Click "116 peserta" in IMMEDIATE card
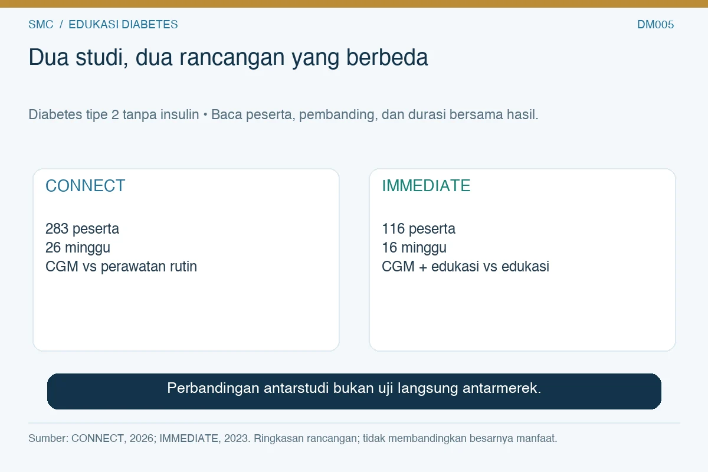This screenshot has height=472, width=708. pos(418,228)
